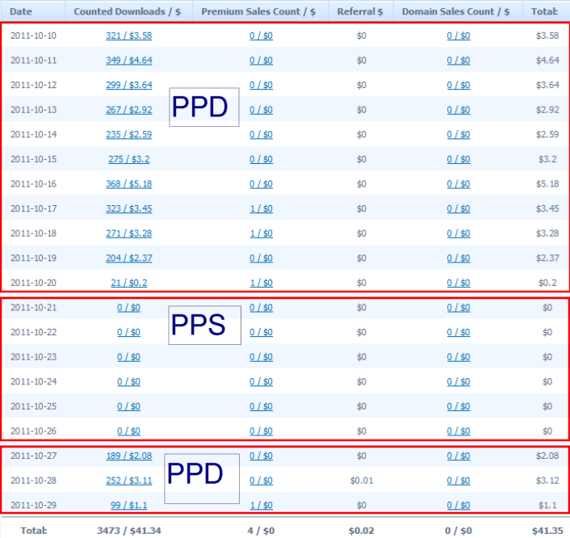Open domain sales link for 2011-10-19
Image resolution: width=570 pixels, height=538 pixels.
tap(459, 258)
